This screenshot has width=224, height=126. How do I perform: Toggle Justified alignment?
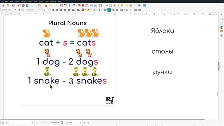tap(117, 10)
